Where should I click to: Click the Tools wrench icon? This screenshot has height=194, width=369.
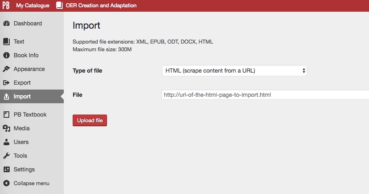pos(6,156)
